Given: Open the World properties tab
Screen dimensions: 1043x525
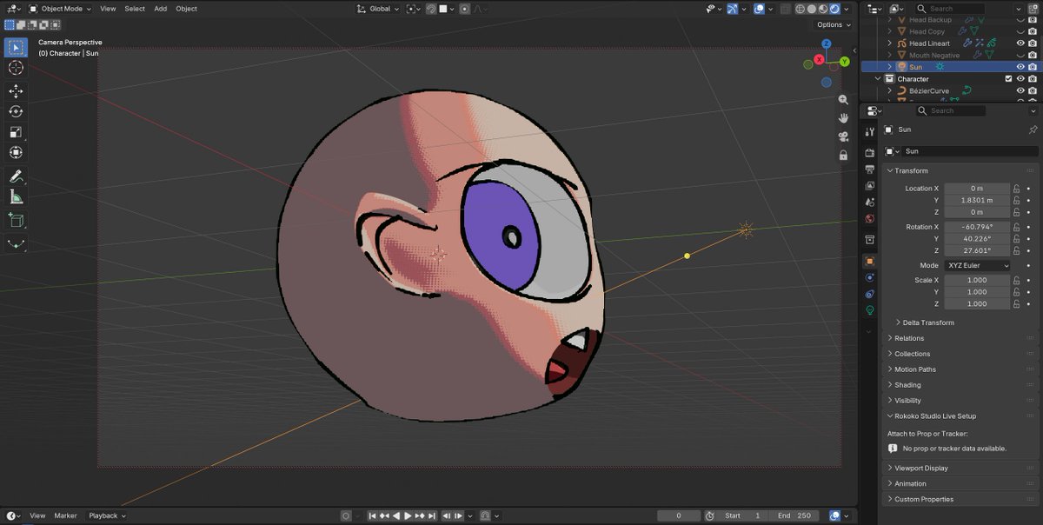Looking at the screenshot, I should [x=870, y=219].
